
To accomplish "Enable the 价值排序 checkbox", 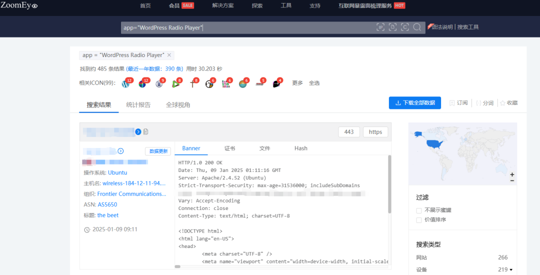I will [419, 220].
